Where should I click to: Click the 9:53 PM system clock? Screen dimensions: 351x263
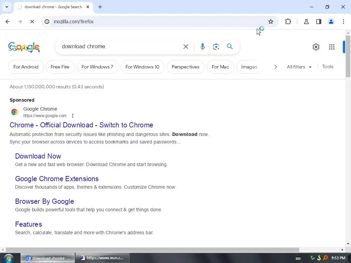point(338,258)
